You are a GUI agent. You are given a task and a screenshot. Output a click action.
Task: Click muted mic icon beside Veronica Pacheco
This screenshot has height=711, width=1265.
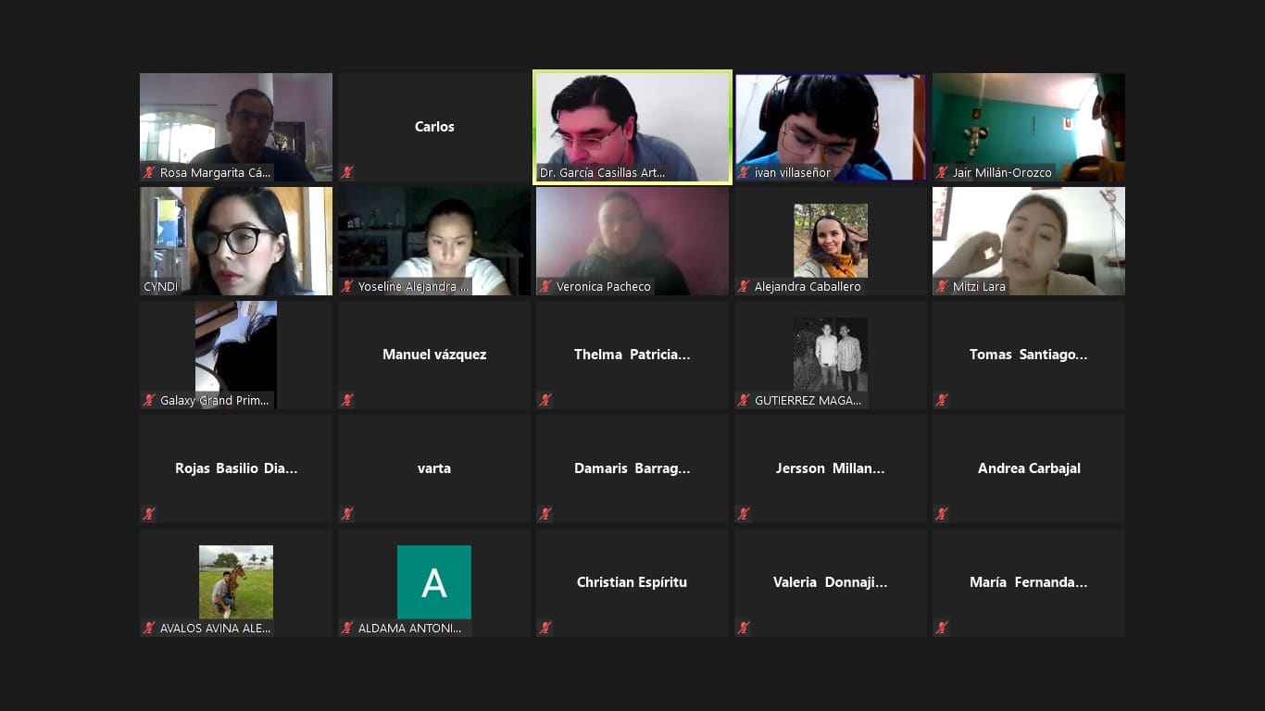click(545, 286)
